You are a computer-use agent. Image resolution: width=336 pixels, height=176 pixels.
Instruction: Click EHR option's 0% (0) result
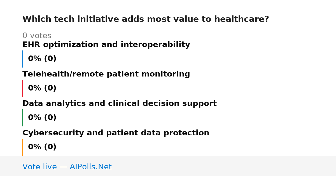pyautogui.click(x=42, y=59)
